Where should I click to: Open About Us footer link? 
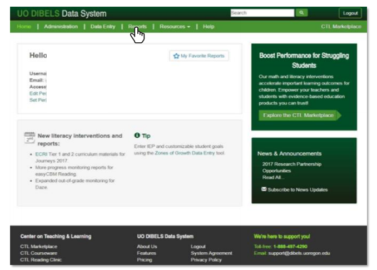tap(147, 247)
